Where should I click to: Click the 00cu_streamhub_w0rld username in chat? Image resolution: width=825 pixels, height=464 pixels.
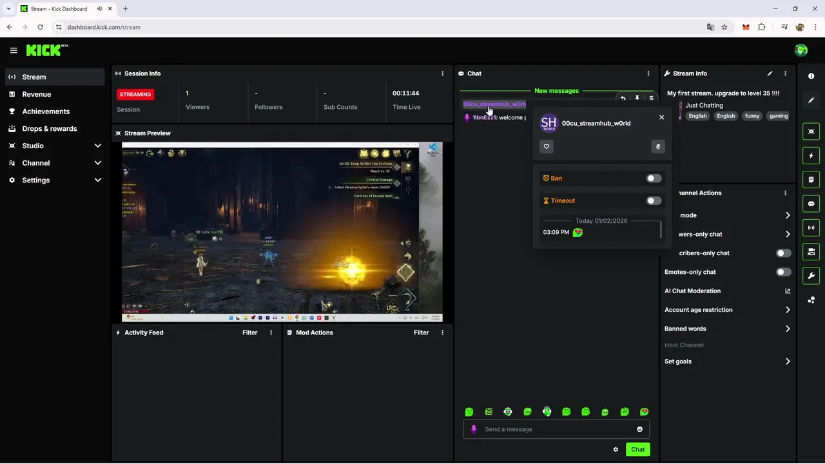click(x=494, y=104)
